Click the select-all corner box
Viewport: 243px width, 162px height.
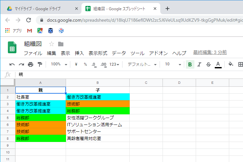(8, 83)
